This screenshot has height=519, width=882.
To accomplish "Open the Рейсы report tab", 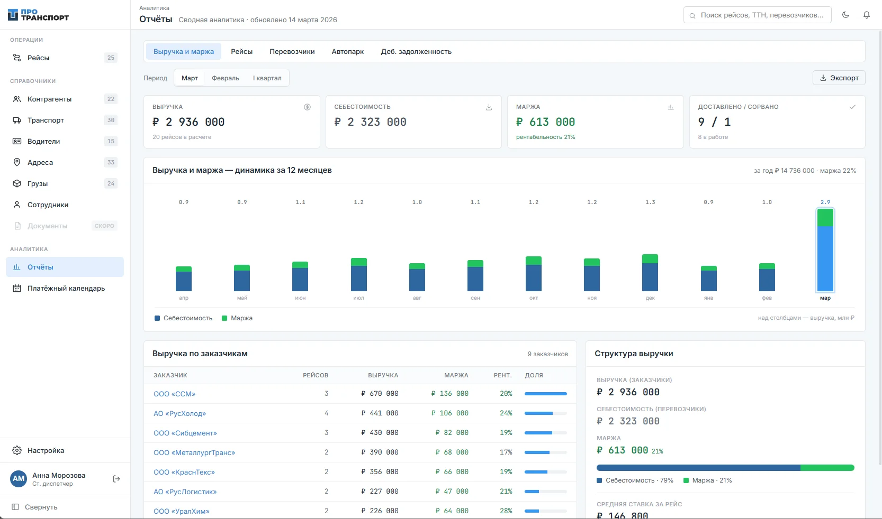I will click(242, 52).
